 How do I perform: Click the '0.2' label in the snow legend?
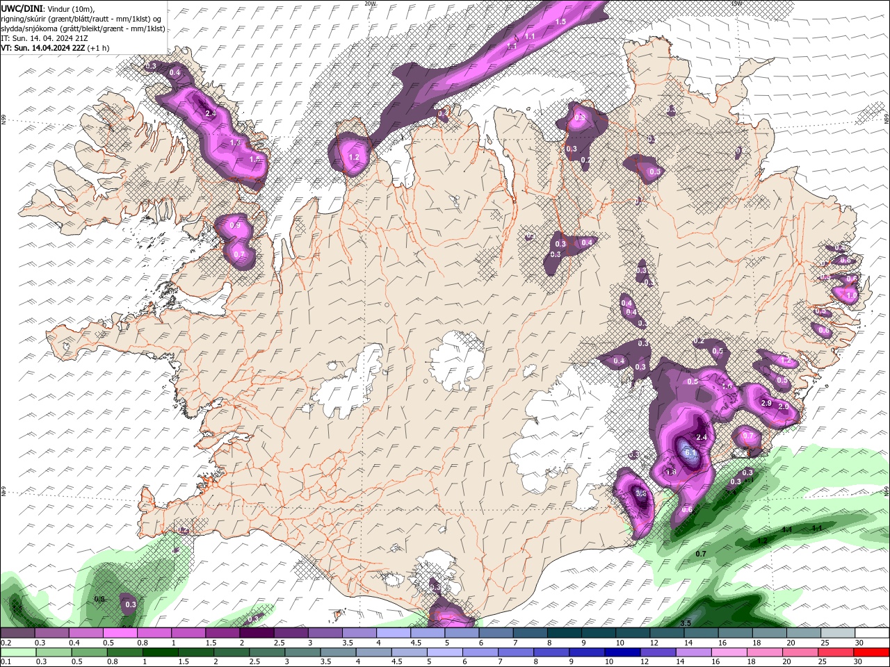coord(6,643)
